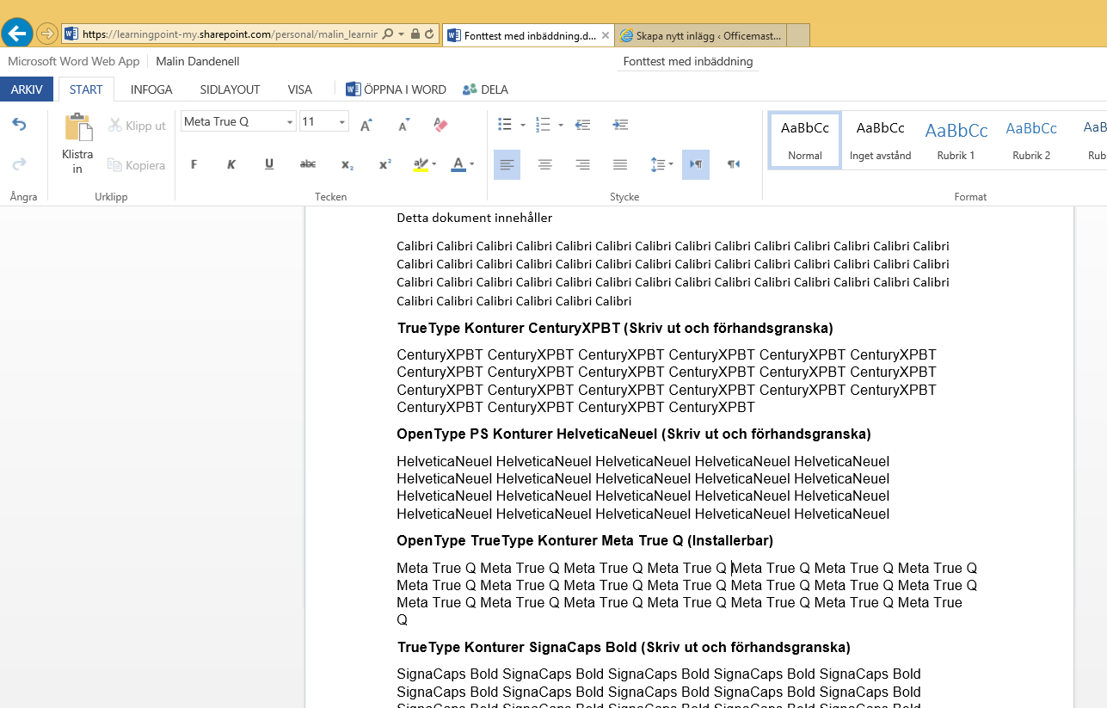Screen dimensions: 1107x708
Task: Click the address bar search magnifier icon
Action: [x=388, y=34]
